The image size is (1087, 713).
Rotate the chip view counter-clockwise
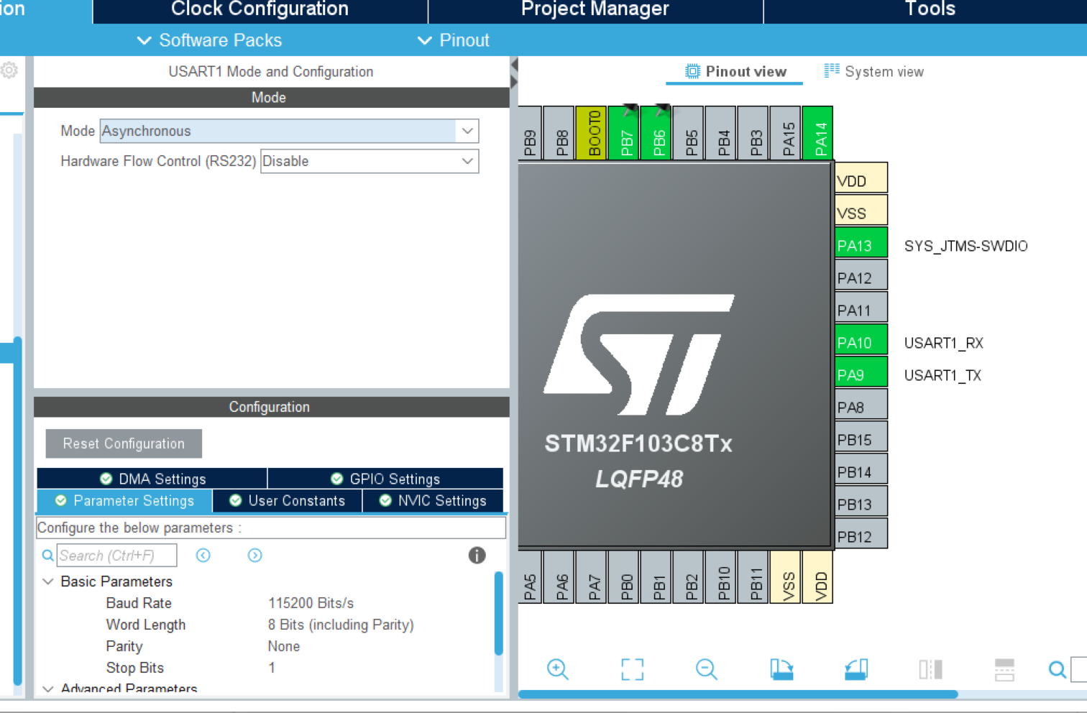(x=856, y=669)
